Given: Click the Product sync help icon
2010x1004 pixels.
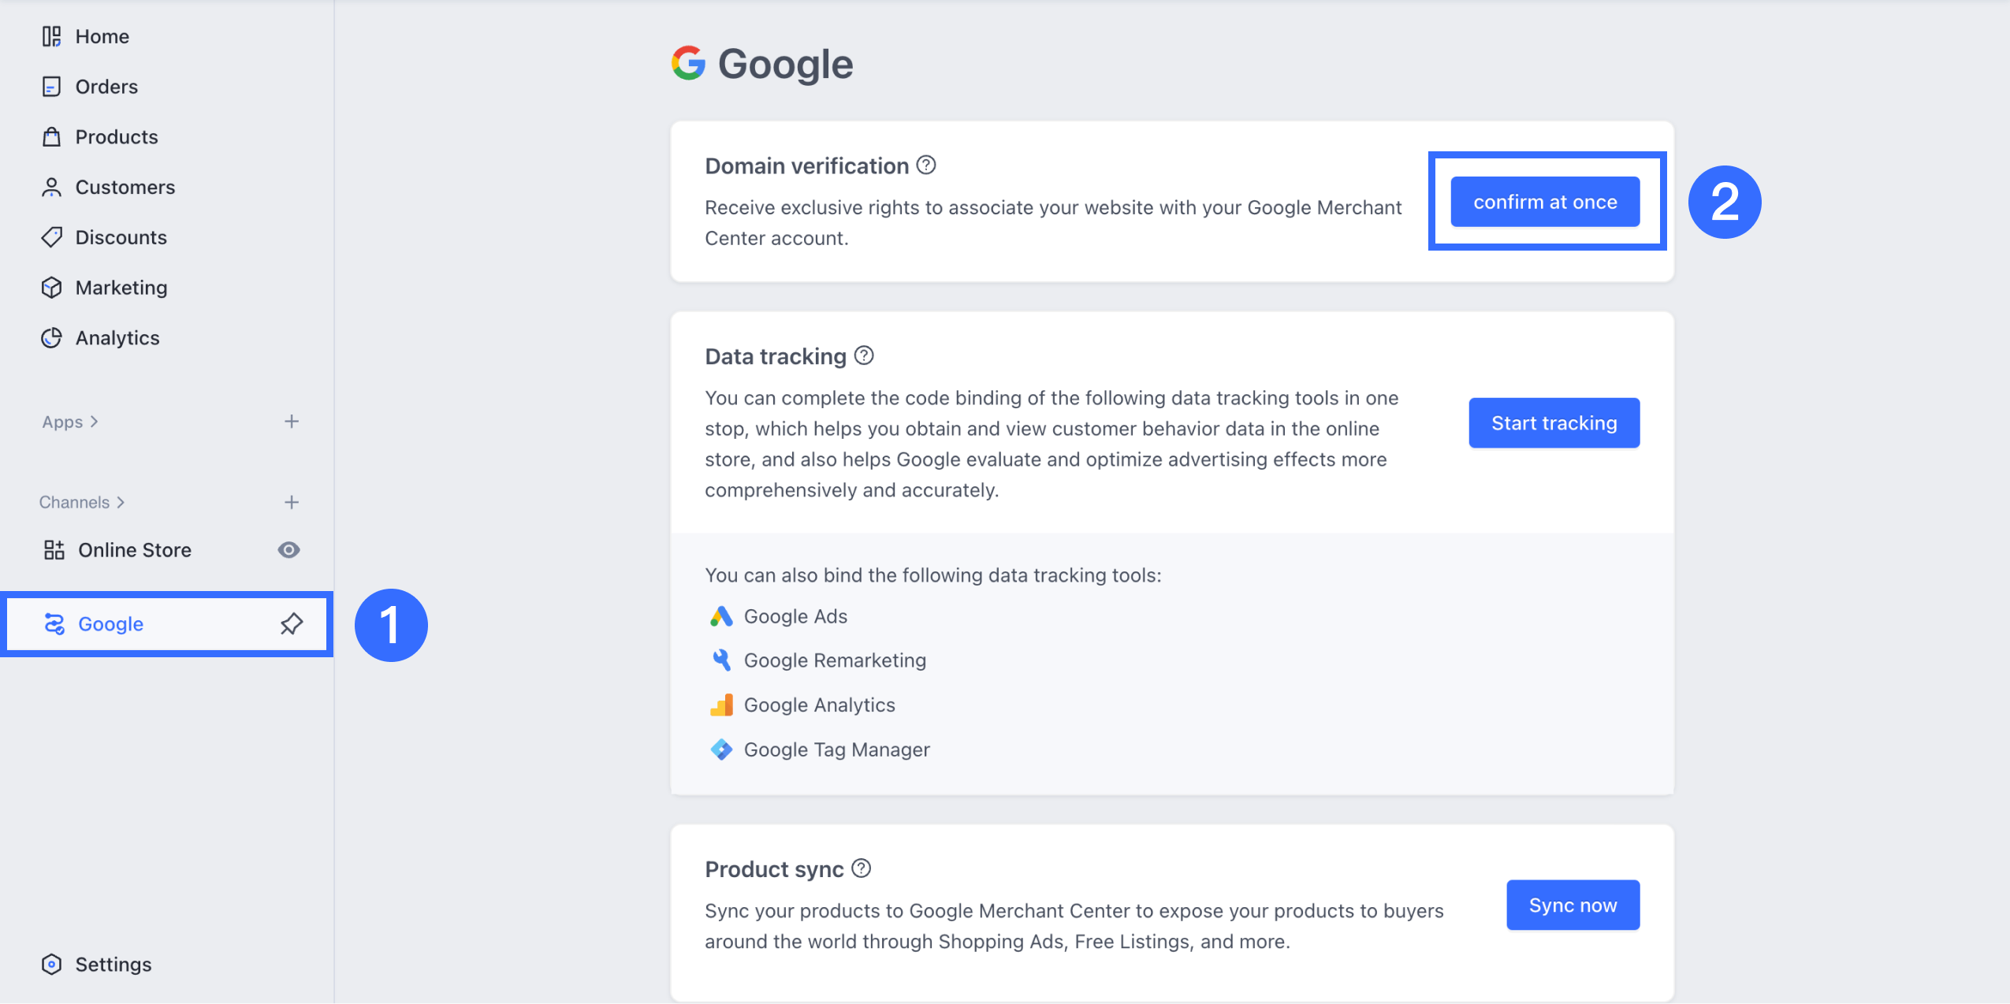Looking at the screenshot, I should [862, 868].
